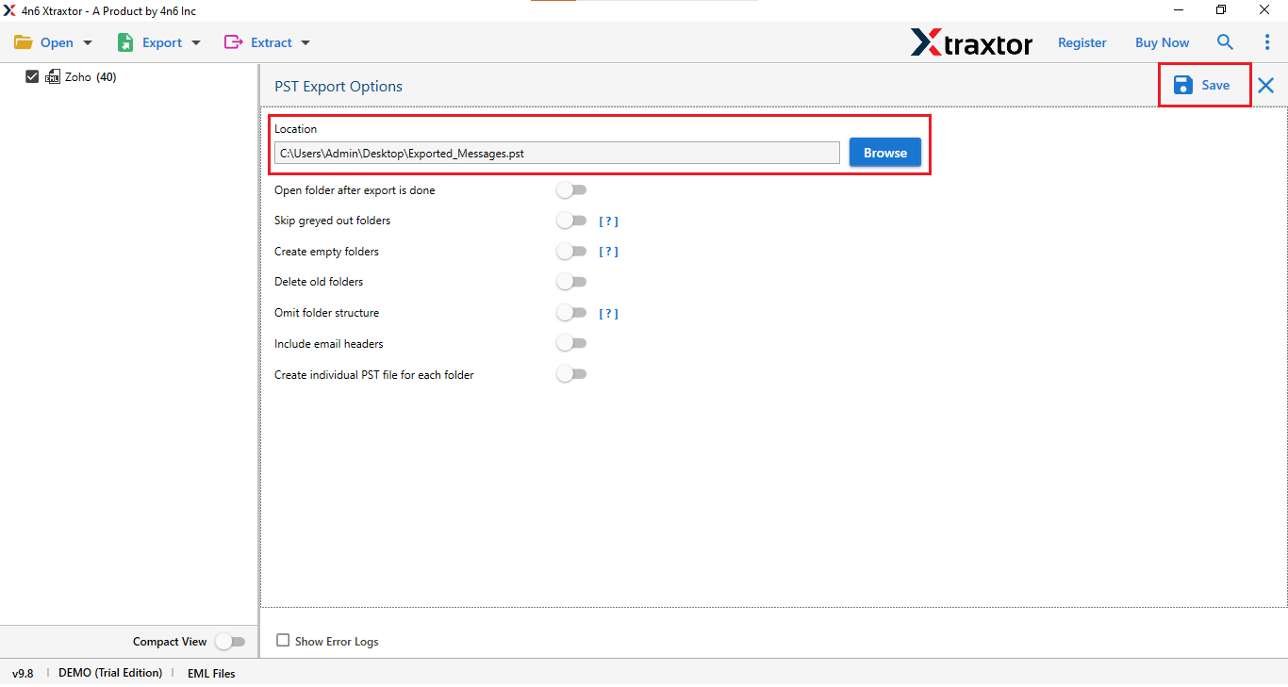Click the green Export file icon

coord(124,41)
